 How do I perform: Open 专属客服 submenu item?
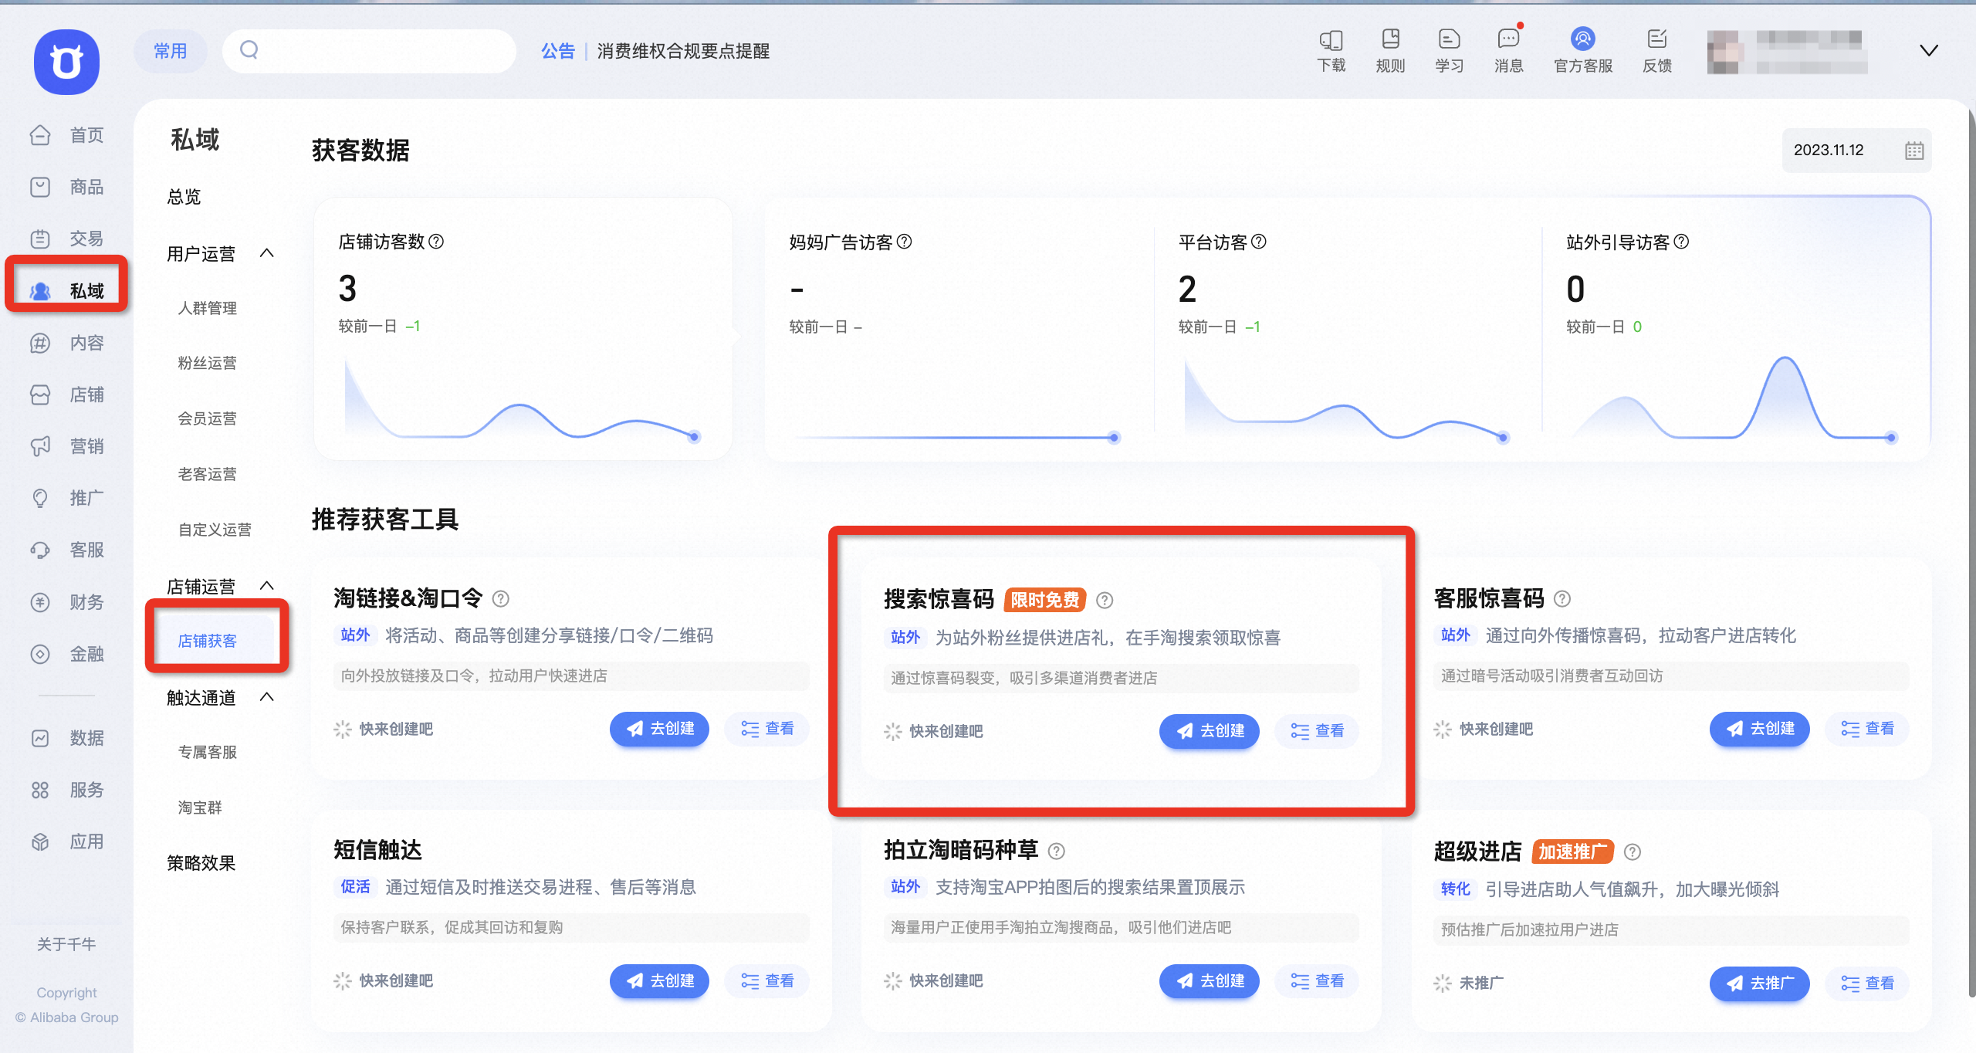point(207,752)
